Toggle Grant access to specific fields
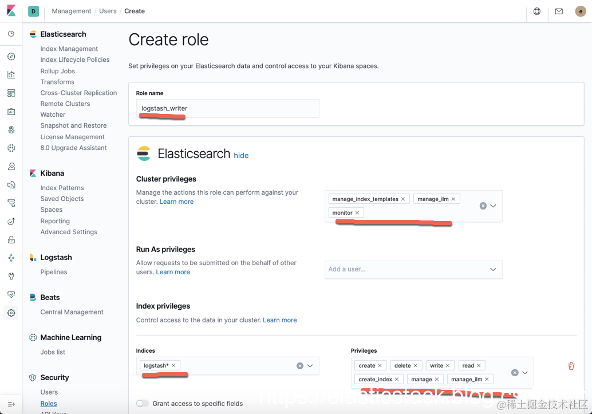The image size is (592, 414). [x=143, y=404]
